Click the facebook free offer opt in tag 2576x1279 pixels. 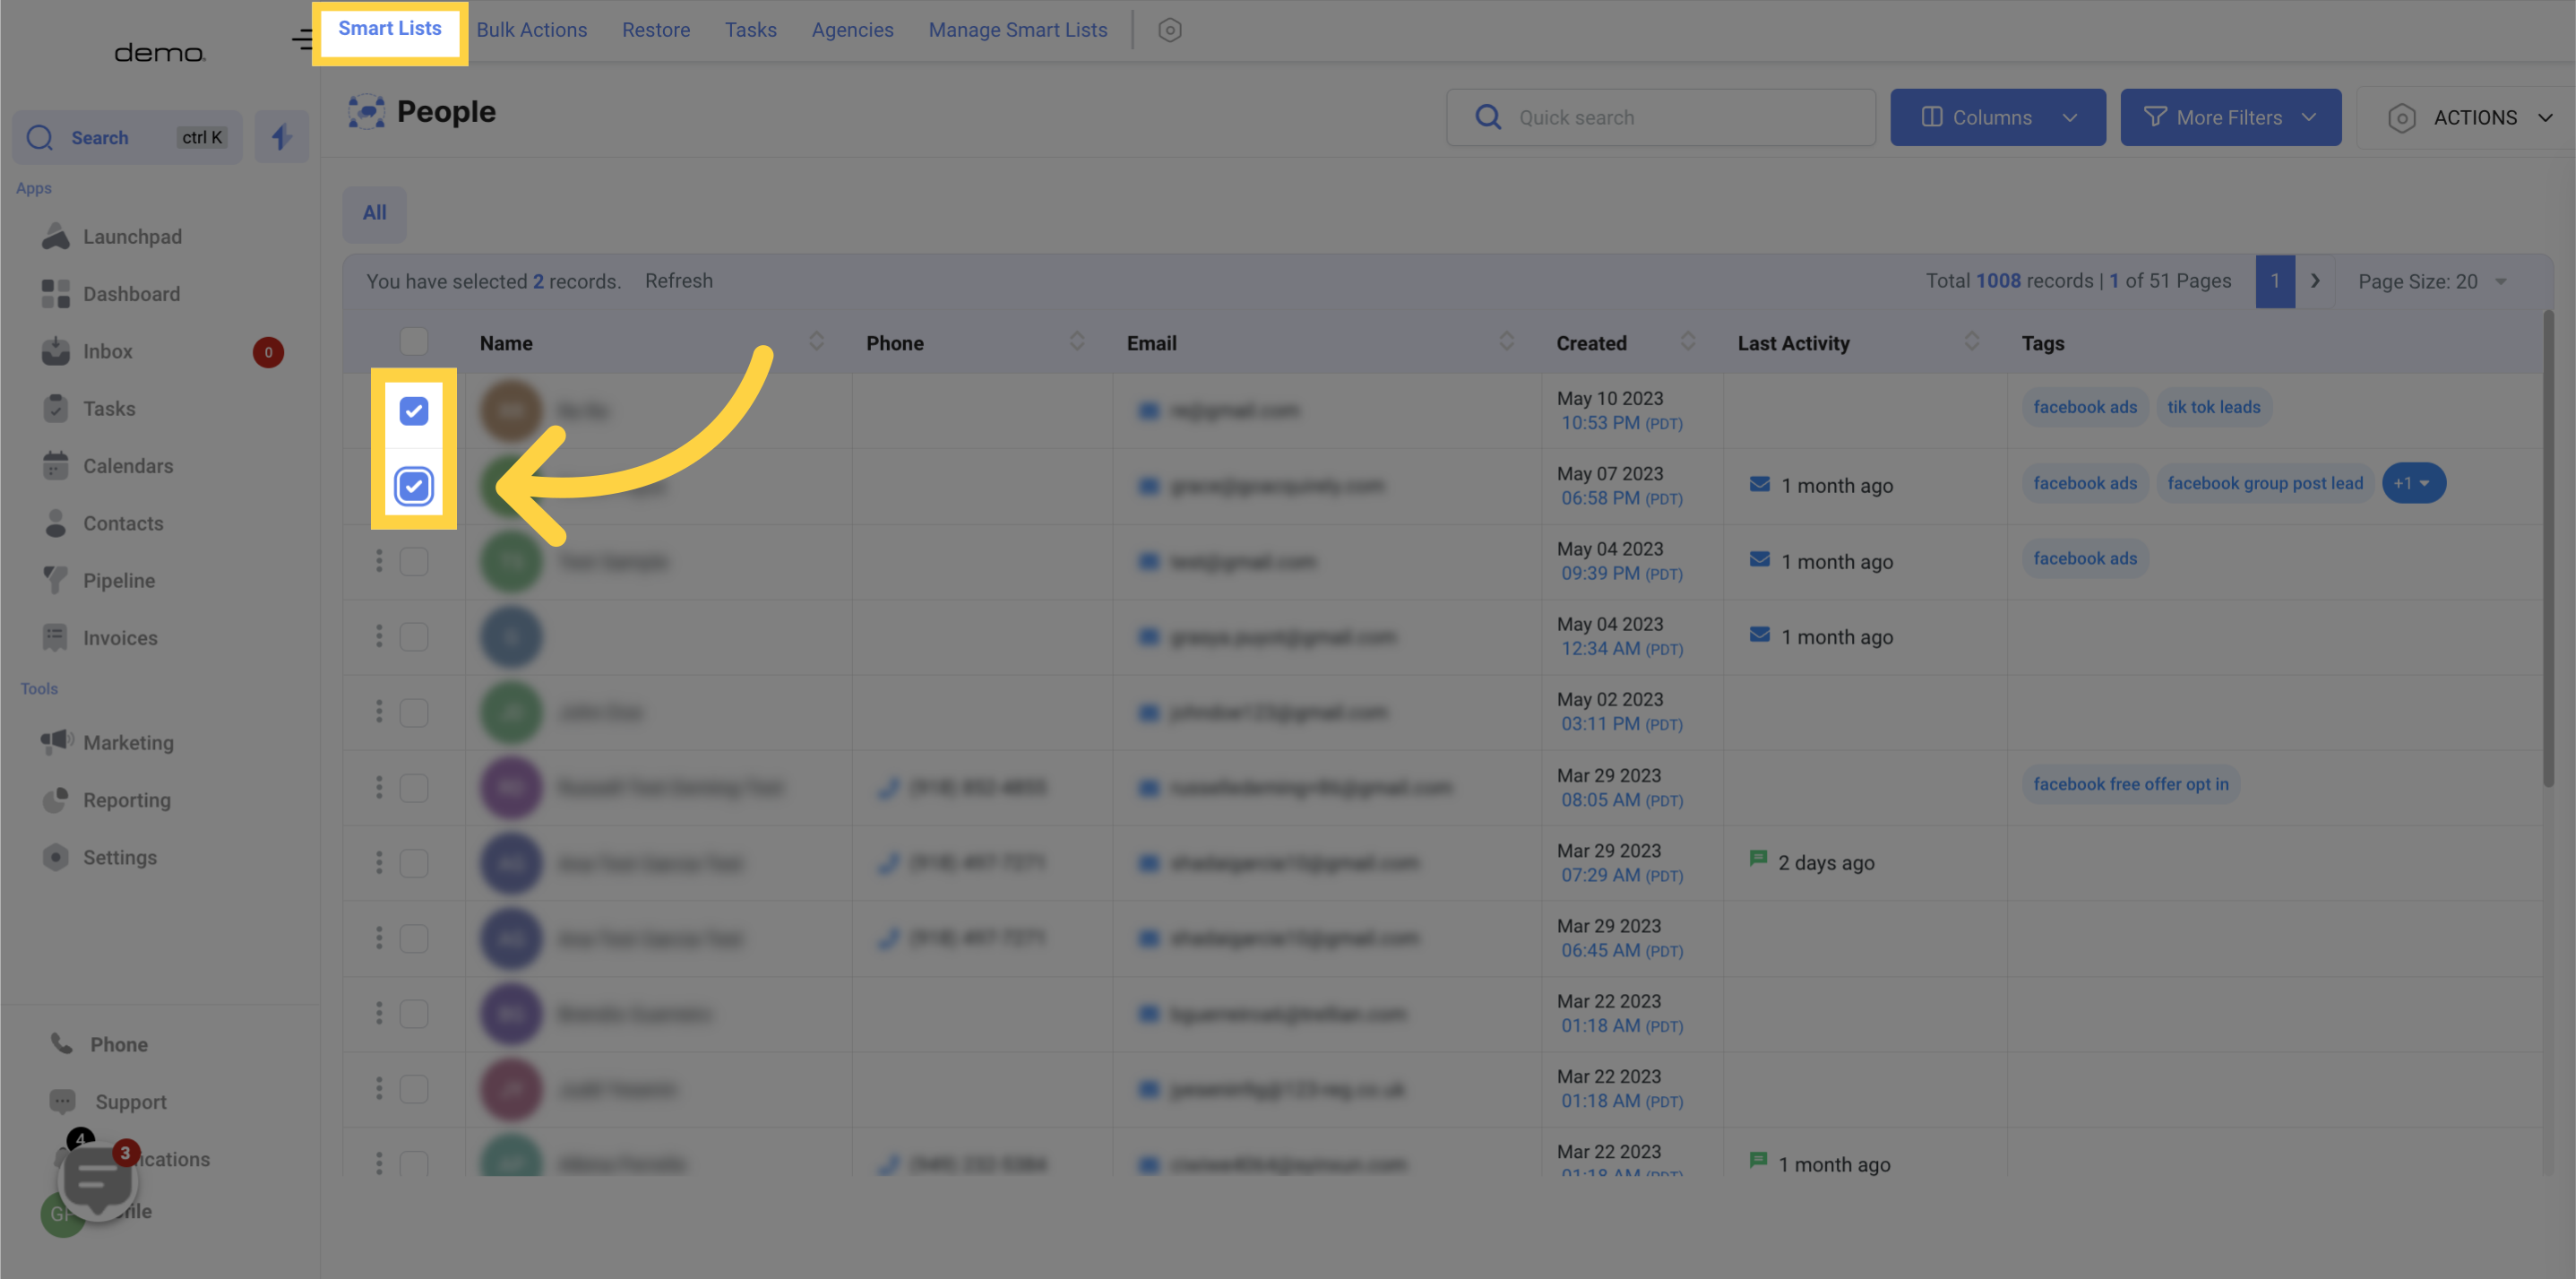[x=2130, y=784]
